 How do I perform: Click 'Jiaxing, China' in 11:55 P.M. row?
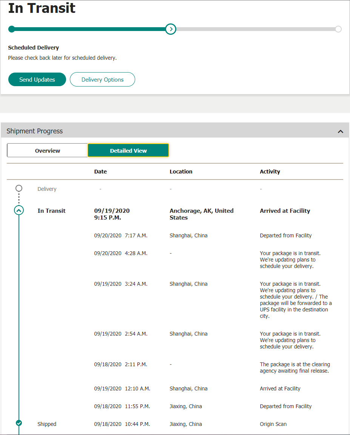(186, 406)
